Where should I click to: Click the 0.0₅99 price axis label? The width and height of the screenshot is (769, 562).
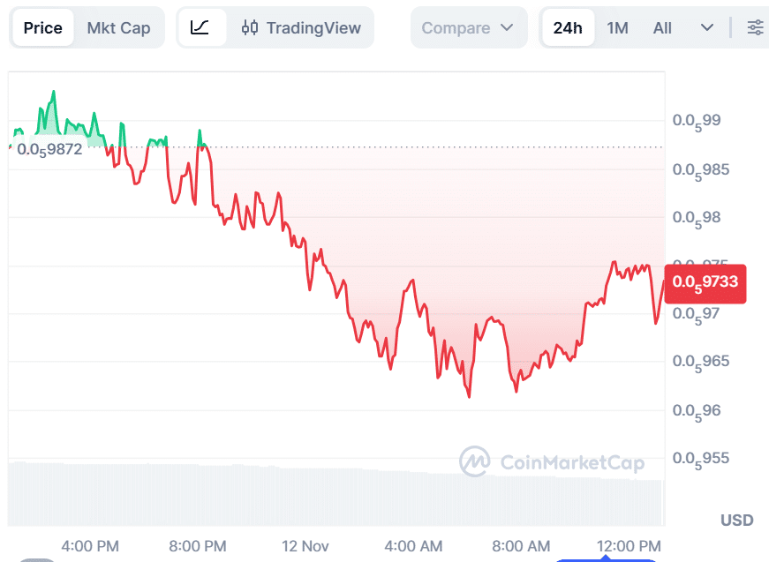tap(697, 121)
